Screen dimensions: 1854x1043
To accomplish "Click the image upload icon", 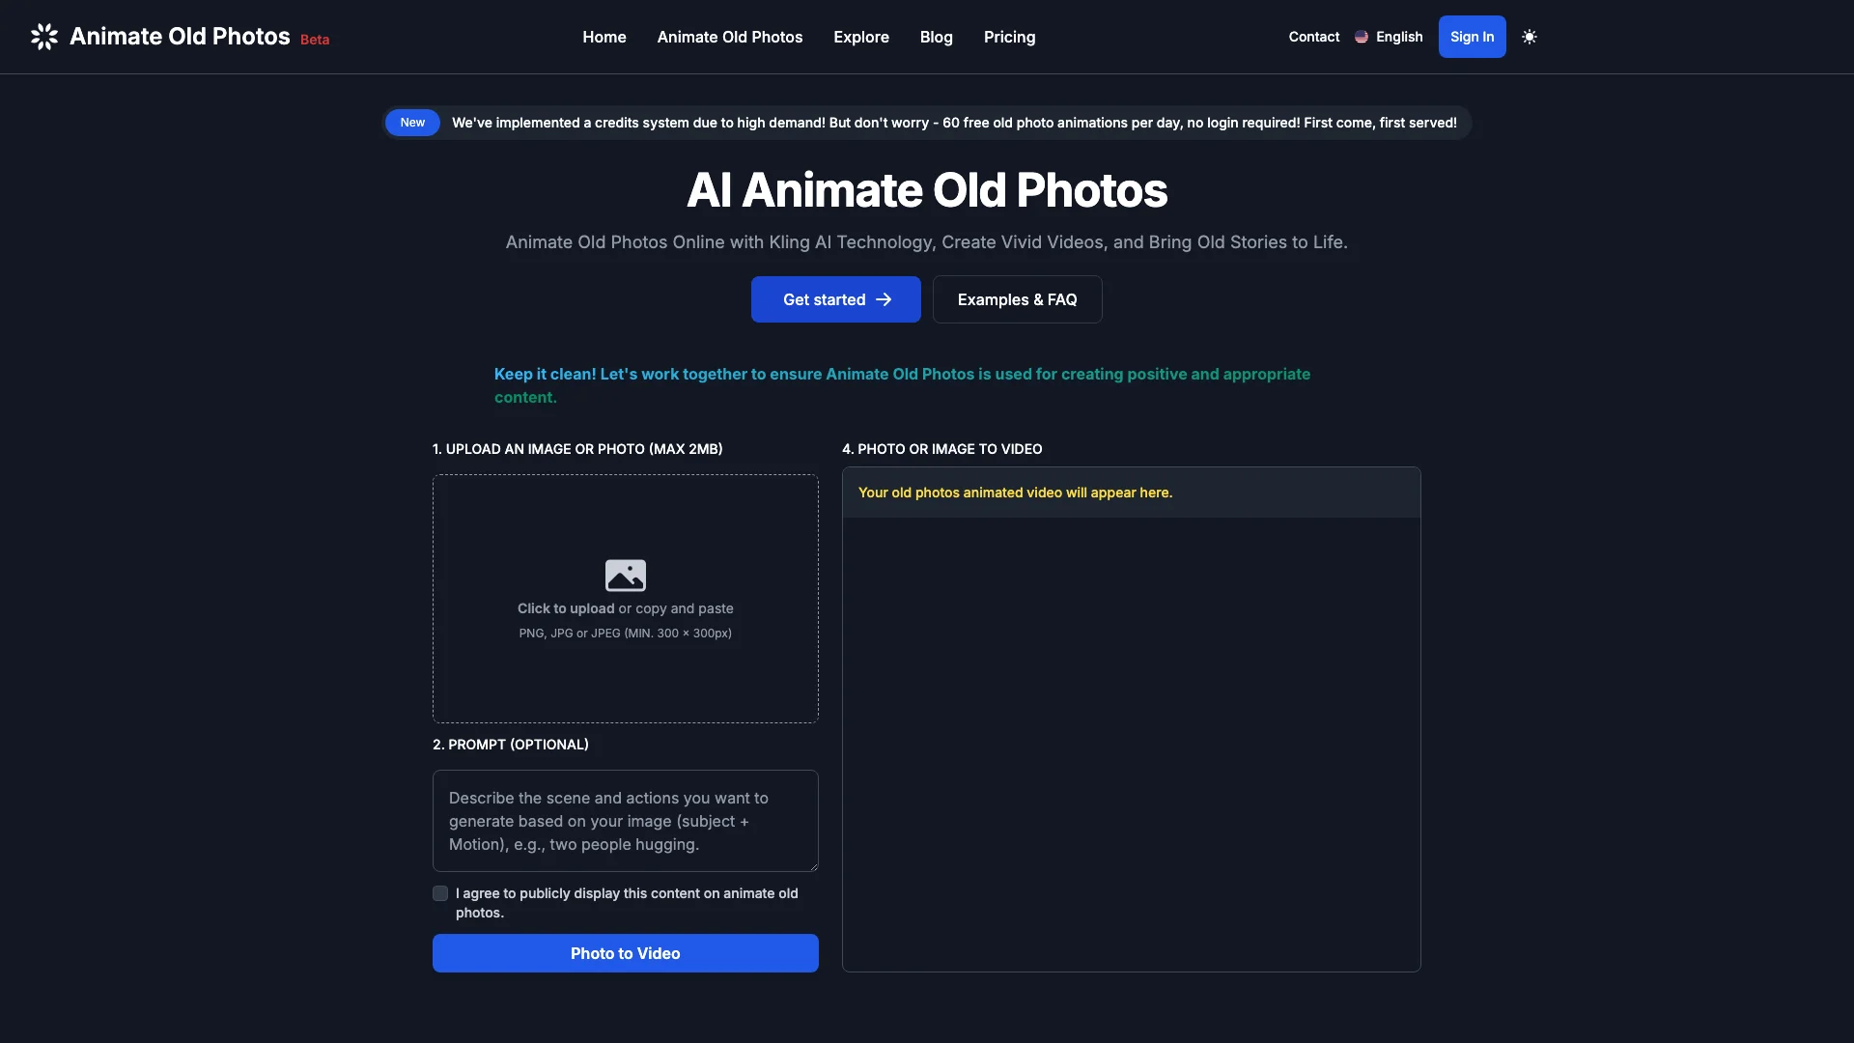I will [x=625, y=575].
